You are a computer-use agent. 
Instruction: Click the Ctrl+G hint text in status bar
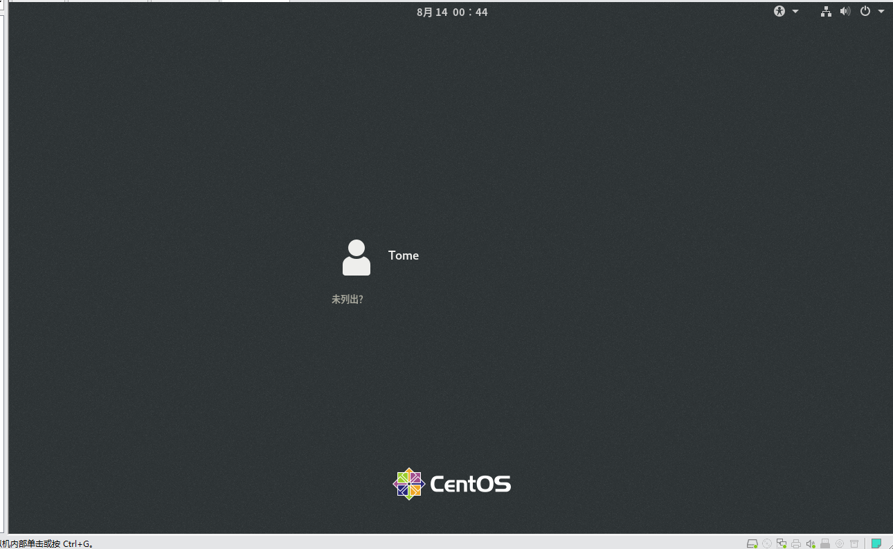pyautogui.click(x=47, y=543)
